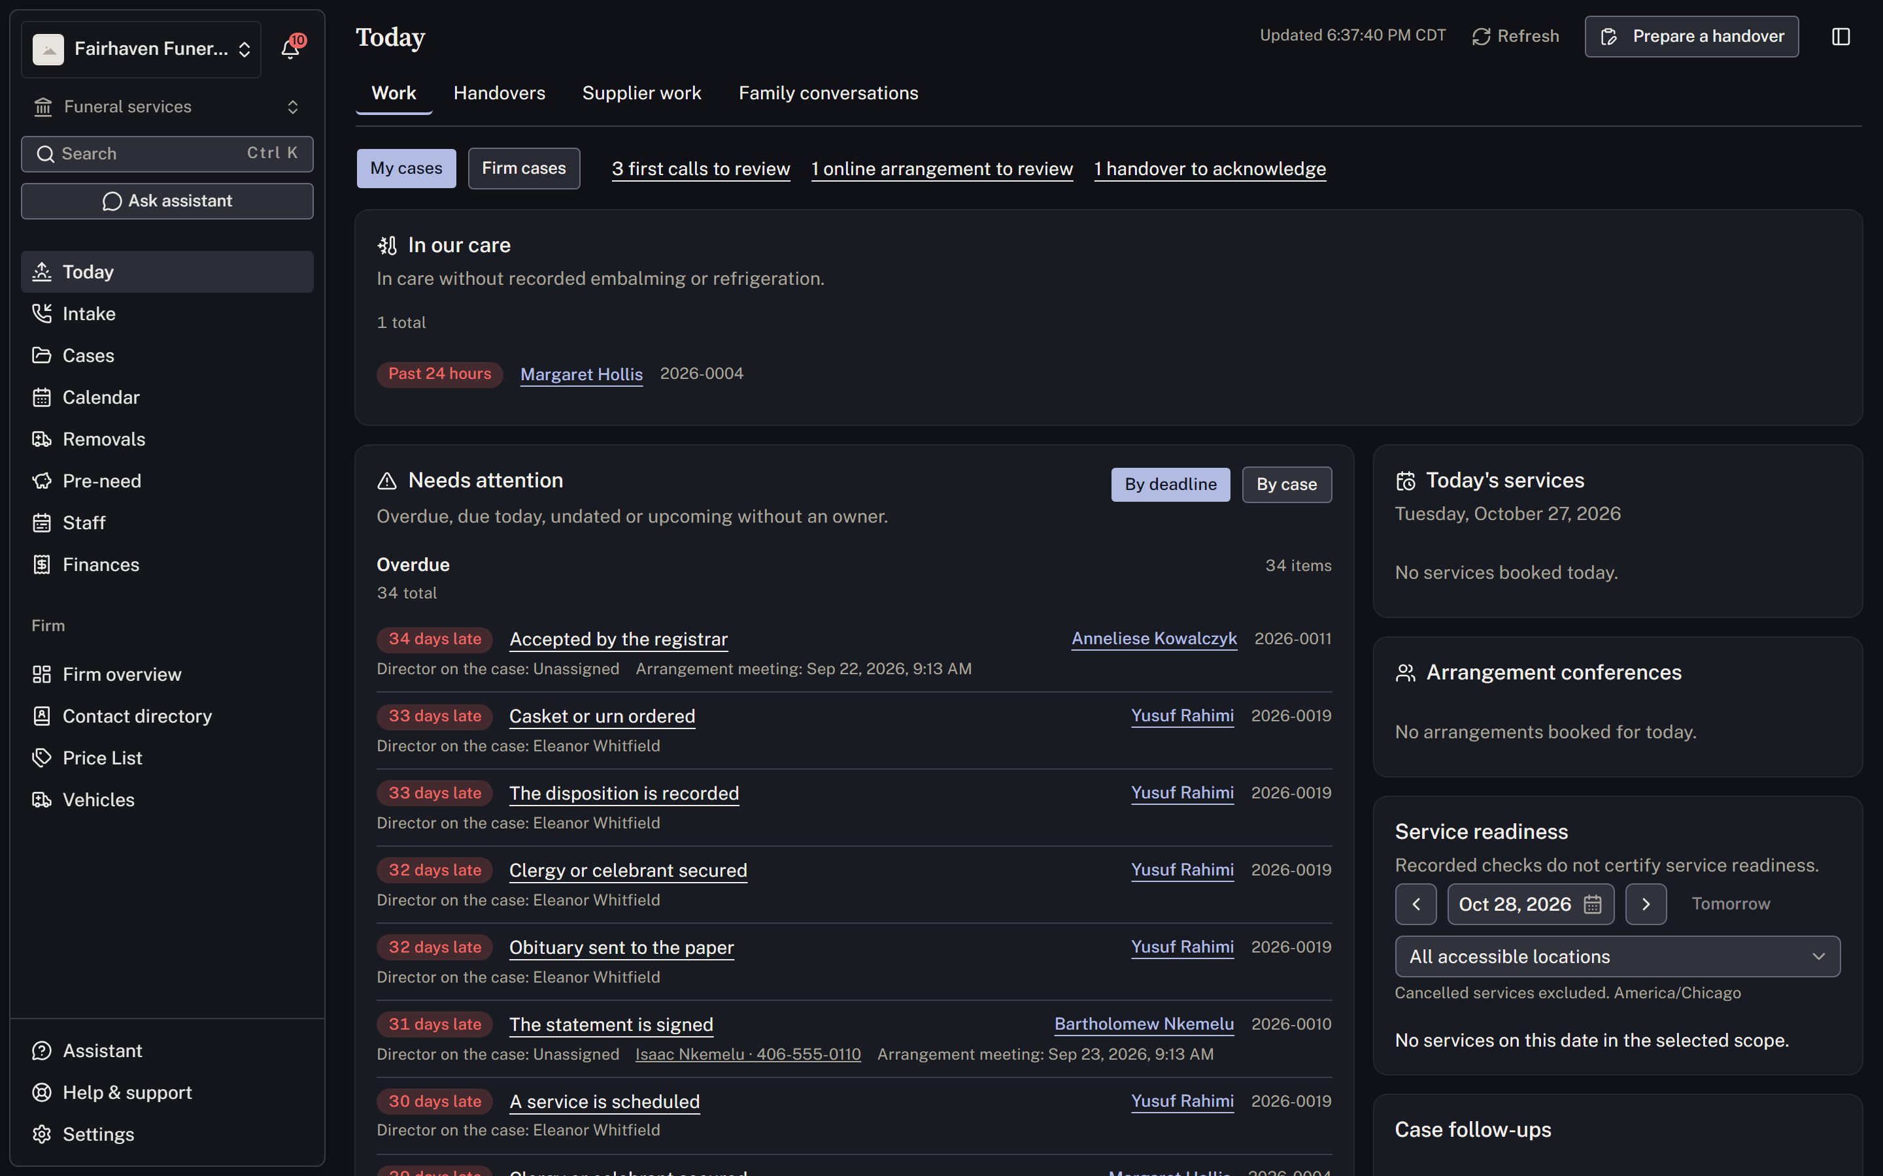Click Prepare a handover
This screenshot has width=1883, height=1176.
pyautogui.click(x=1691, y=37)
